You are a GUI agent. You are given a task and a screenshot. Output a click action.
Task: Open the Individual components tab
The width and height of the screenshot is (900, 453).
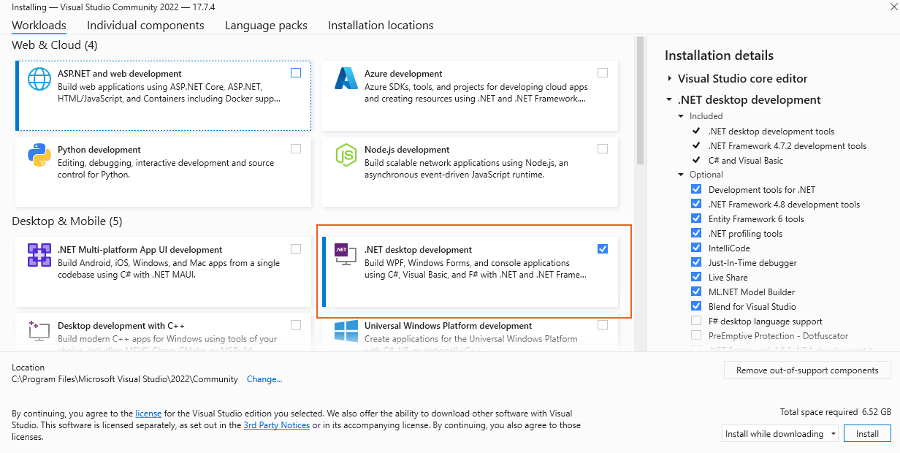coord(145,26)
